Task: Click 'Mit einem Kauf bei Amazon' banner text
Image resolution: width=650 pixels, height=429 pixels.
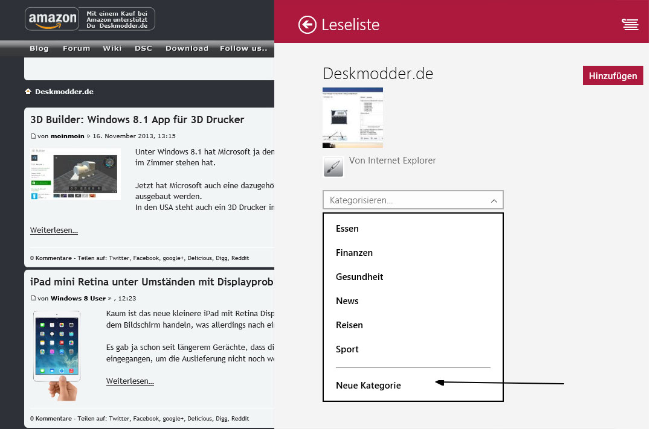Action: click(x=117, y=19)
